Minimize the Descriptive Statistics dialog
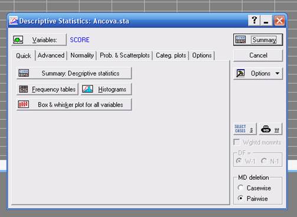Image resolution: width=297 pixels, height=217 pixels. [266, 21]
